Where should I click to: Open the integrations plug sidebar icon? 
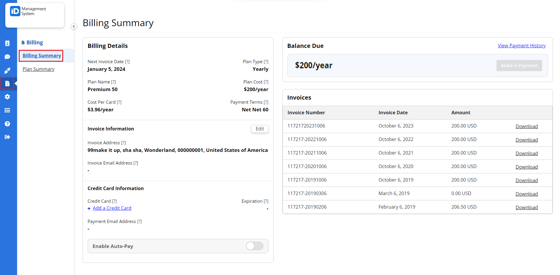click(x=7, y=70)
